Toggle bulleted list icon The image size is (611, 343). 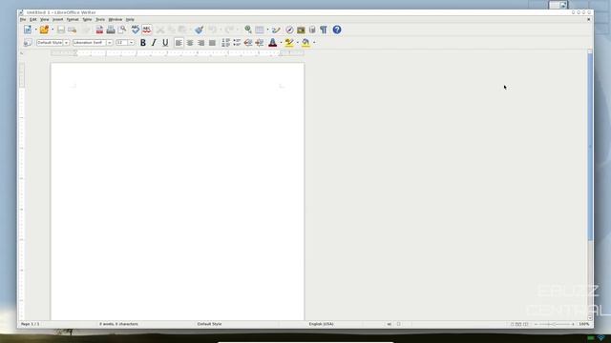click(237, 43)
